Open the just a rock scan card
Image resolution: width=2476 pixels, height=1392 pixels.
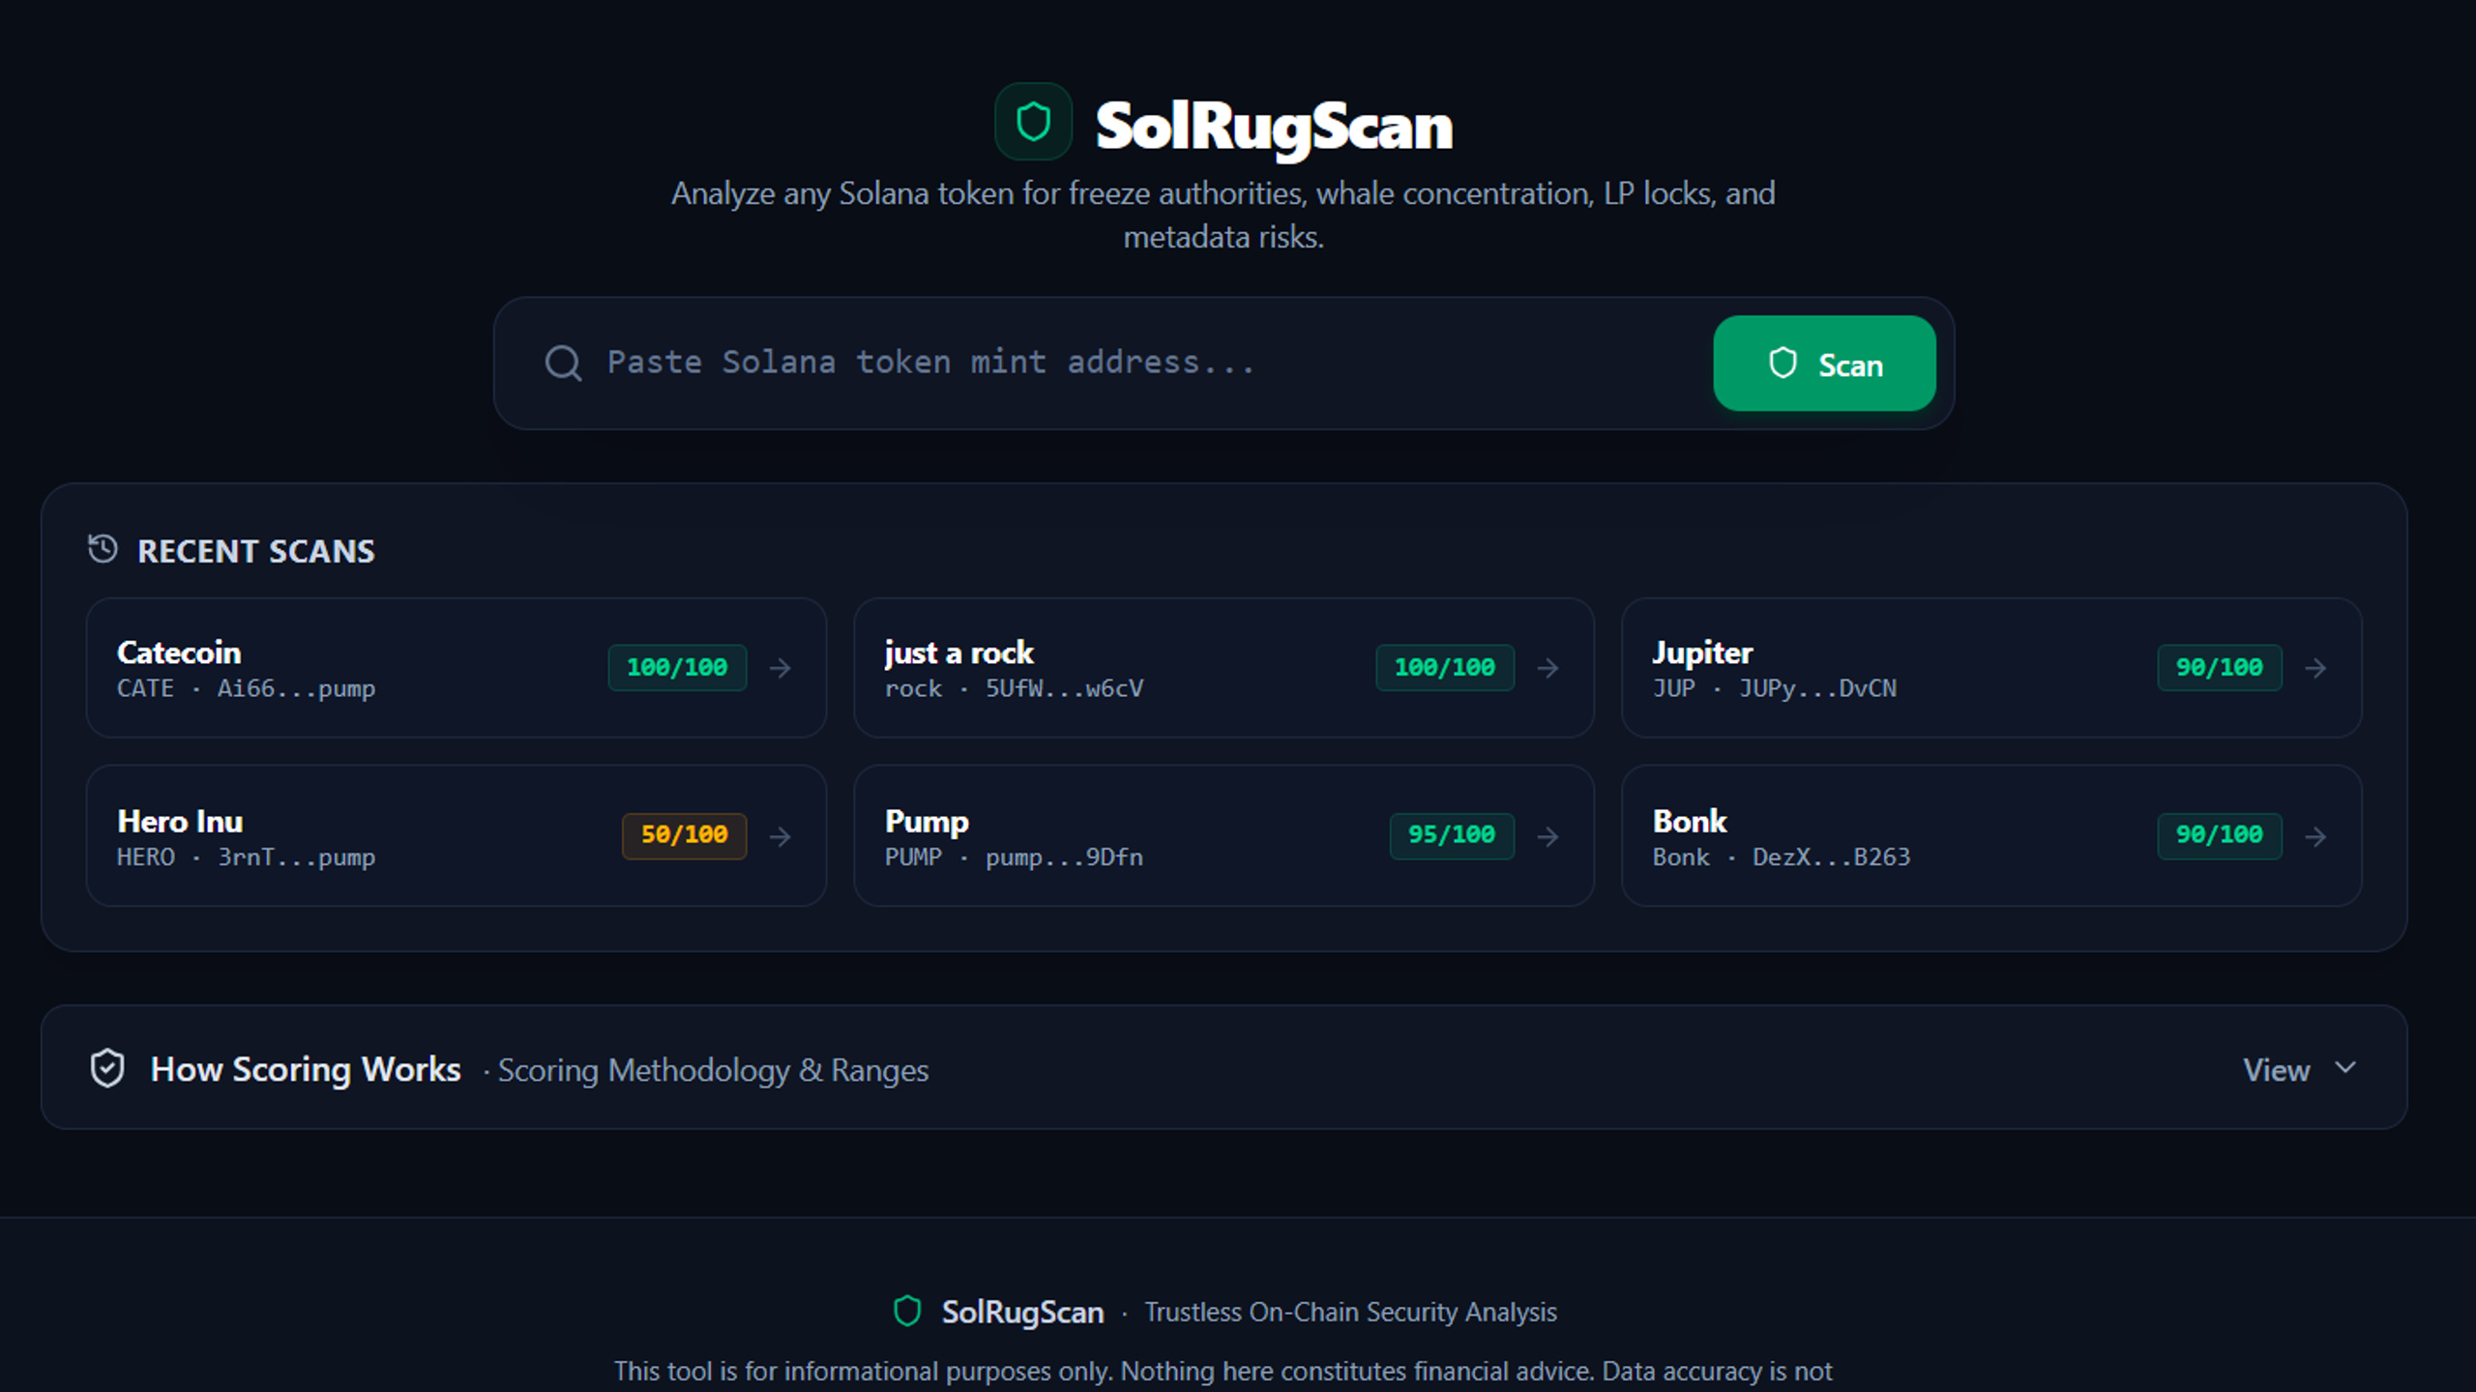click(x=1223, y=668)
